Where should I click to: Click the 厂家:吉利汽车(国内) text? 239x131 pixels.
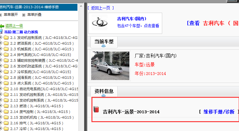coord(156,56)
